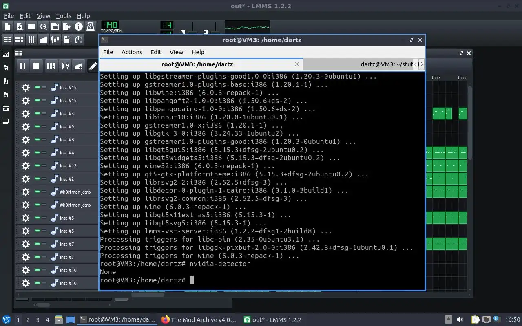522x326 pixels.
Task: Show the Piano Roll icon
Action: (31, 39)
